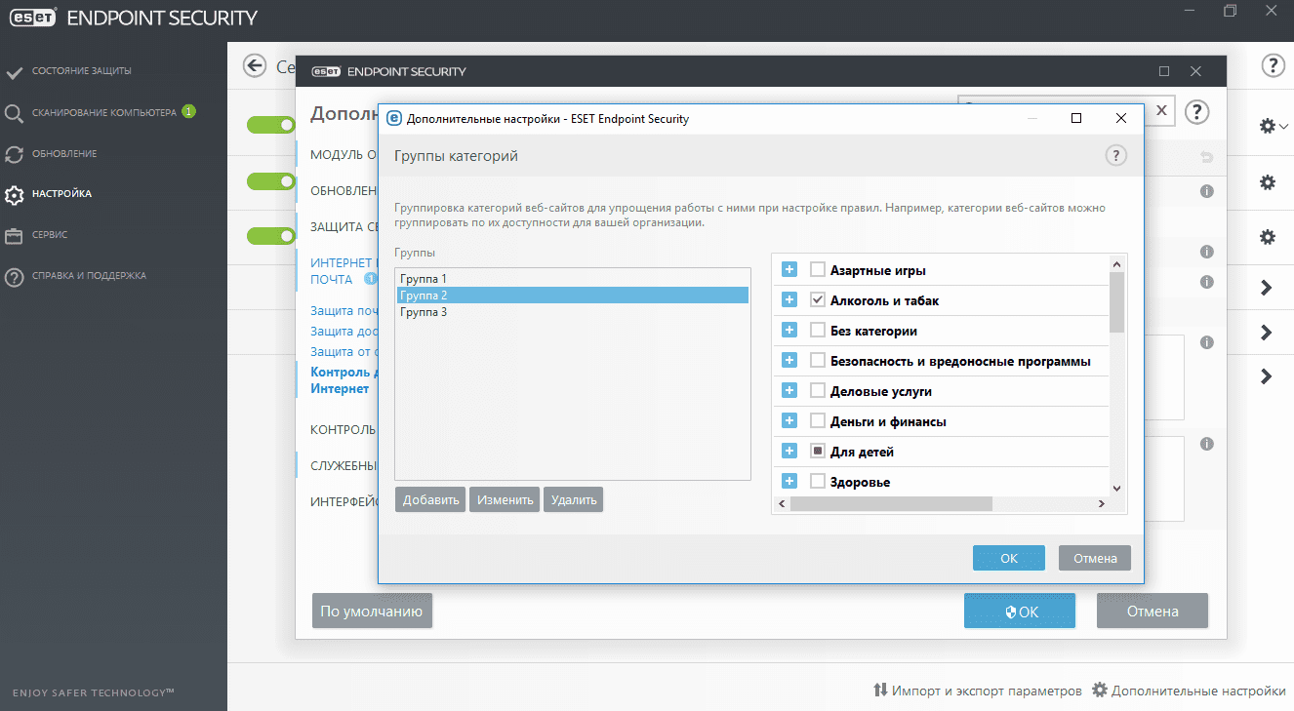
Task: Tick the Без категории checkbox
Action: 818,331
